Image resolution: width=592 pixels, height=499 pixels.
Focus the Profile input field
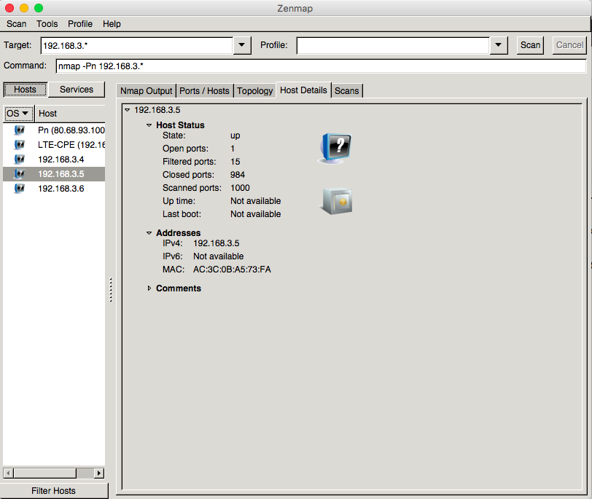pyautogui.click(x=393, y=46)
